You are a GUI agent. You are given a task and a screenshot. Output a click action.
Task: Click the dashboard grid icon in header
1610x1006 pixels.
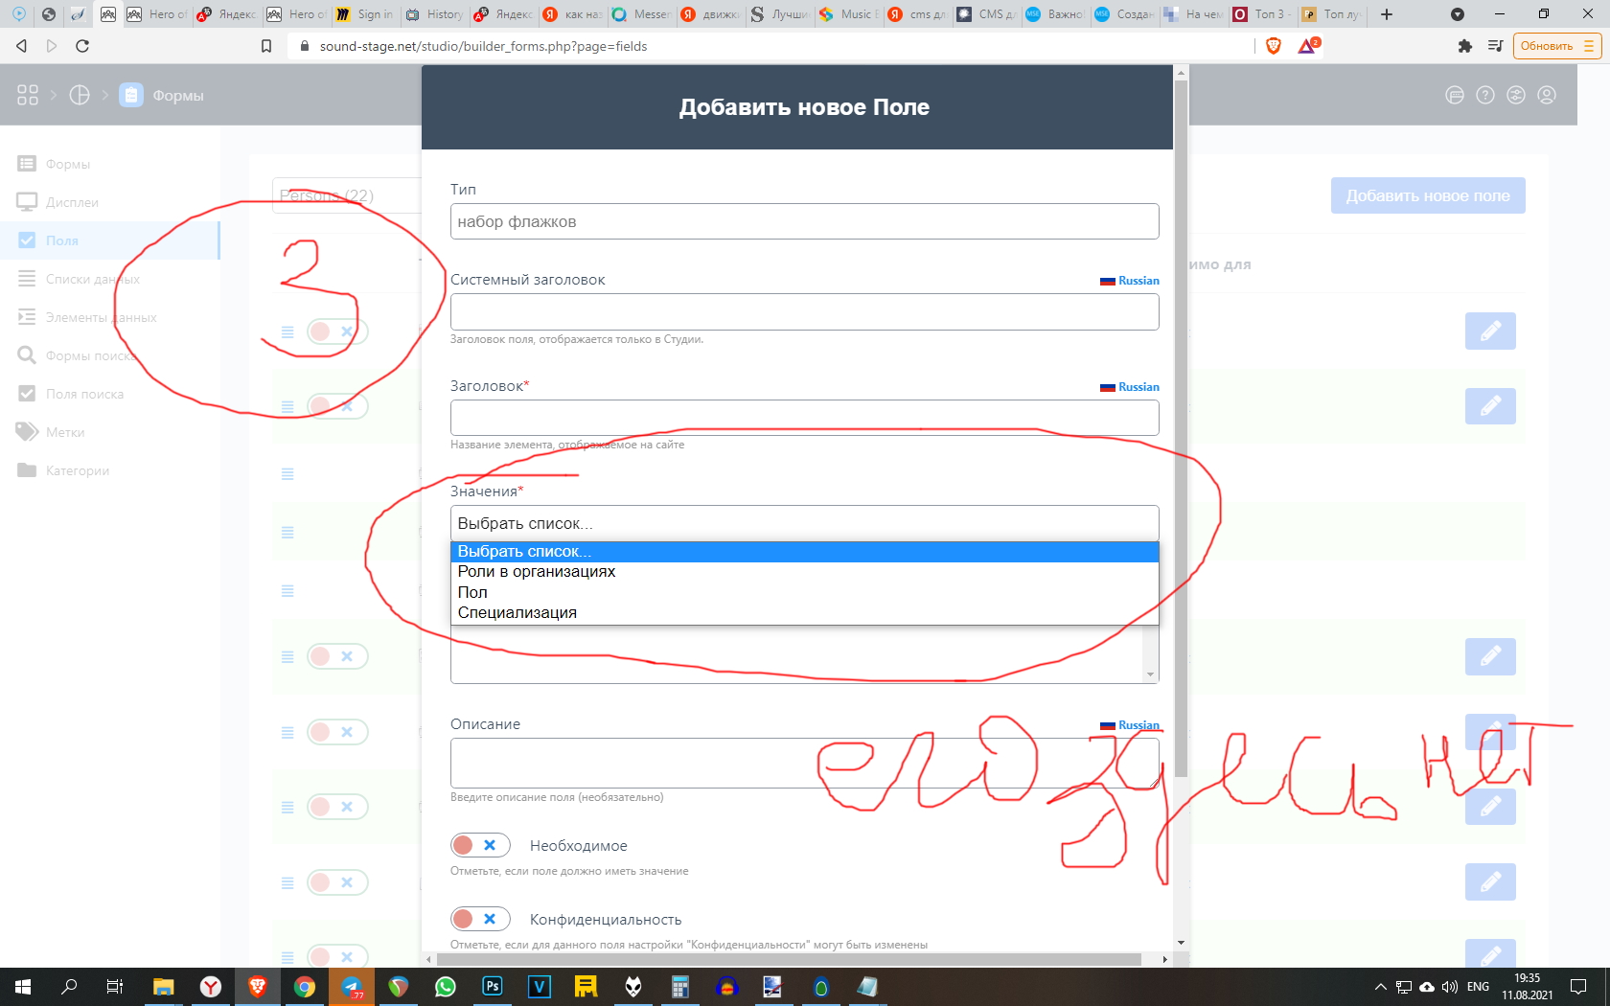pyautogui.click(x=28, y=95)
